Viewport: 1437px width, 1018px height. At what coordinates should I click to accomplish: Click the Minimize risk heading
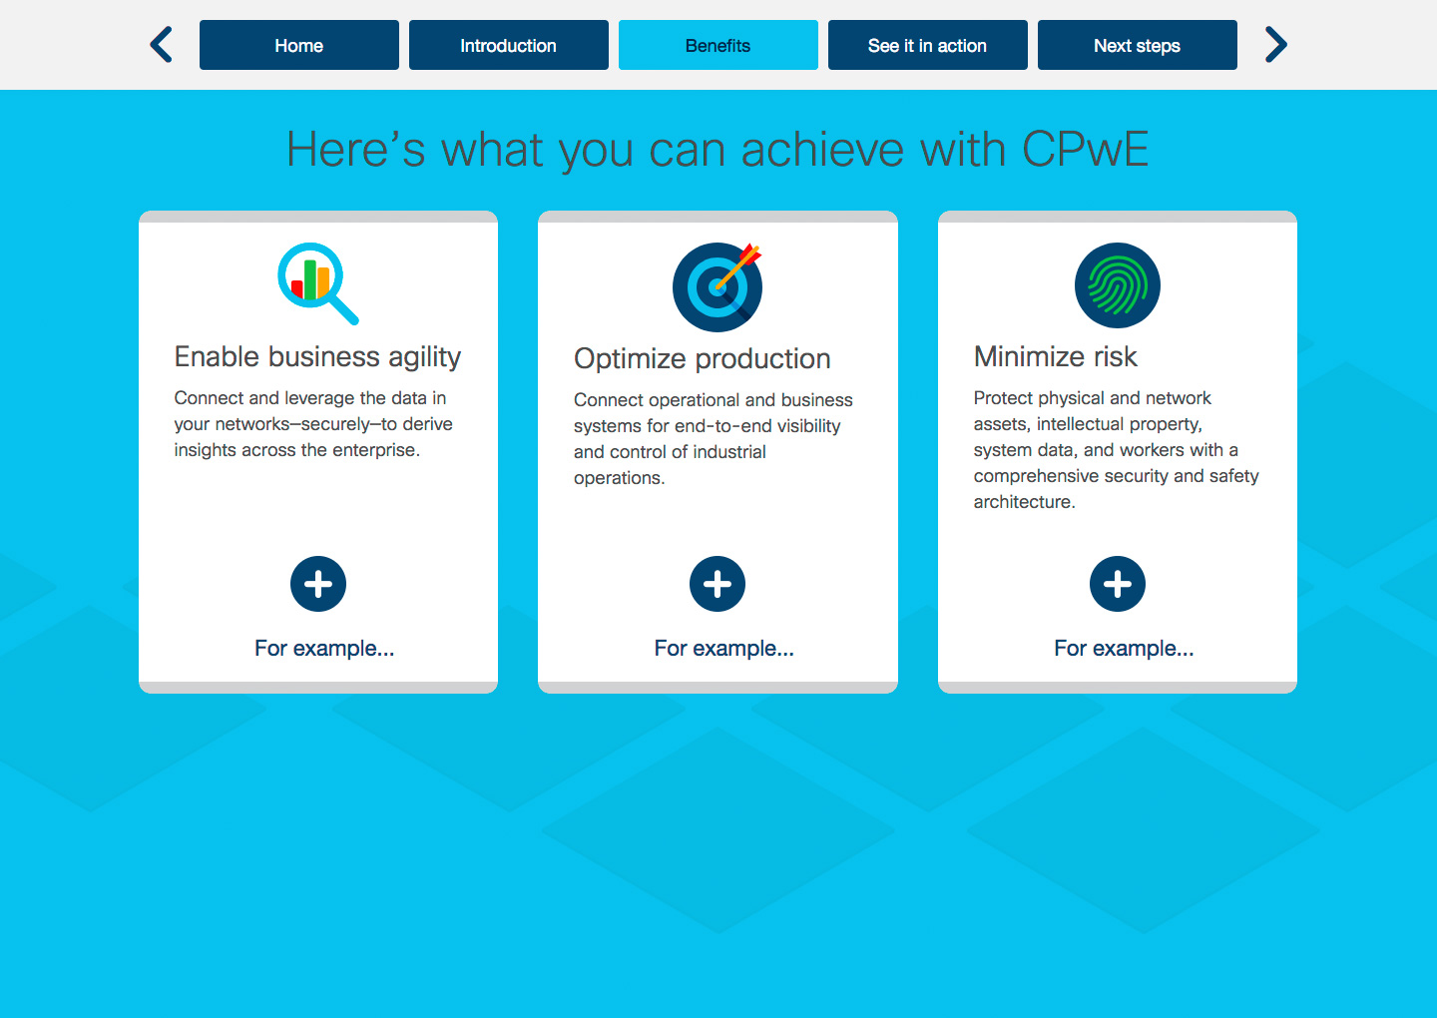pyautogui.click(x=1056, y=357)
